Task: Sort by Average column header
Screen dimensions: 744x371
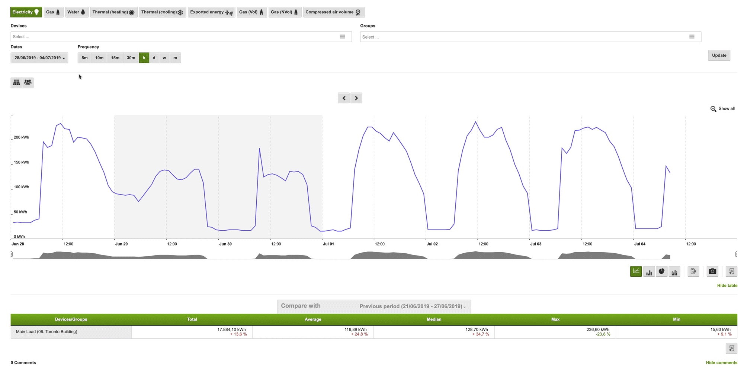Action: [x=313, y=319]
